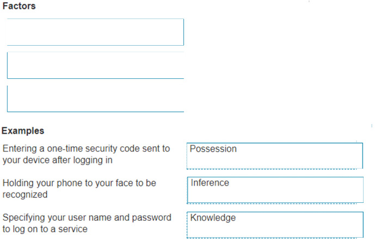Click the text 'your device after logging in'

click(x=57, y=160)
